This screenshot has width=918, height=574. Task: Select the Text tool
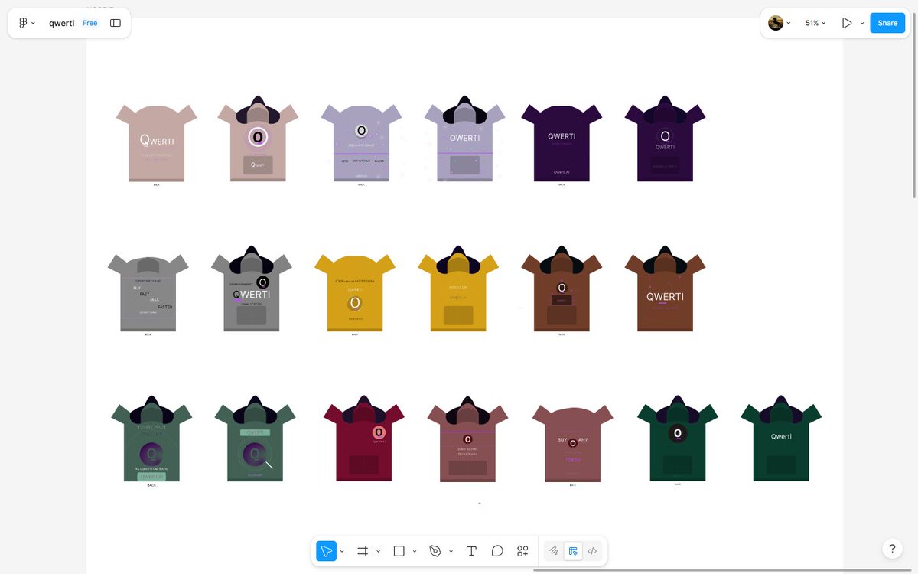(x=472, y=551)
